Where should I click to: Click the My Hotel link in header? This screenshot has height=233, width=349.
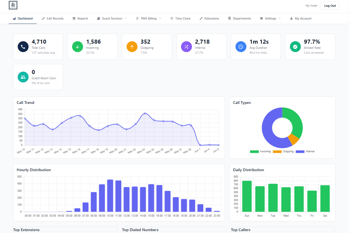tap(311, 6)
